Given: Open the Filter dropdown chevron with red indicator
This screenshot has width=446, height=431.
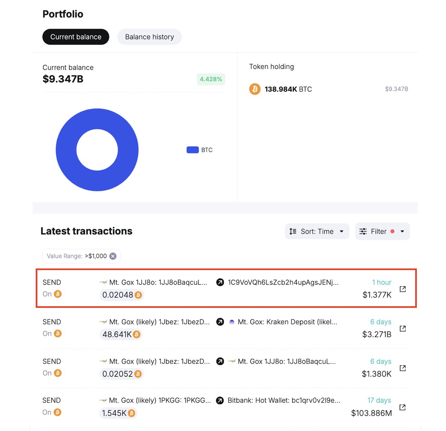Looking at the screenshot, I should click(x=402, y=231).
